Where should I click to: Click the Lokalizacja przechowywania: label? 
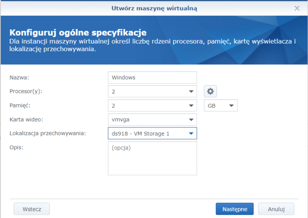pyautogui.click(x=48, y=134)
